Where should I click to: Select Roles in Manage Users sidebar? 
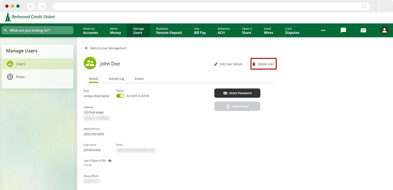[20, 77]
